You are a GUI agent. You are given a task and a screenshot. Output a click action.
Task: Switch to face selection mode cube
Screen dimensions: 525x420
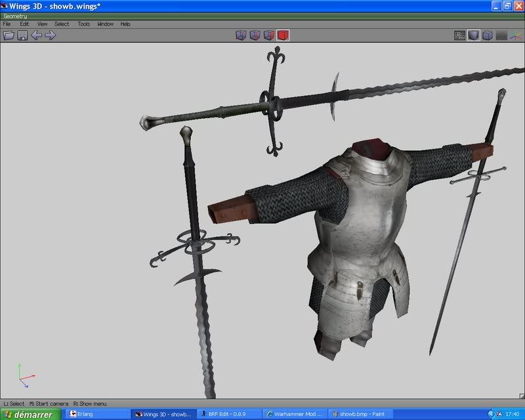pos(269,35)
